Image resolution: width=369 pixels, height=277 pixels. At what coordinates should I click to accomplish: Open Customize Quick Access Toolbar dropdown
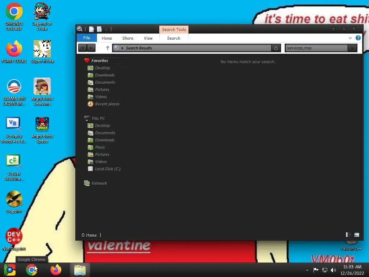tap(106, 30)
